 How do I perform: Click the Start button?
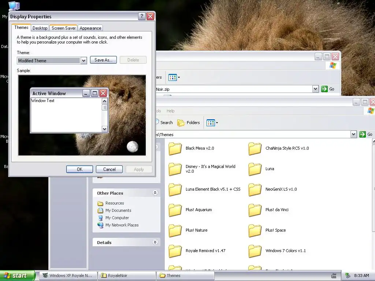click(x=17, y=276)
